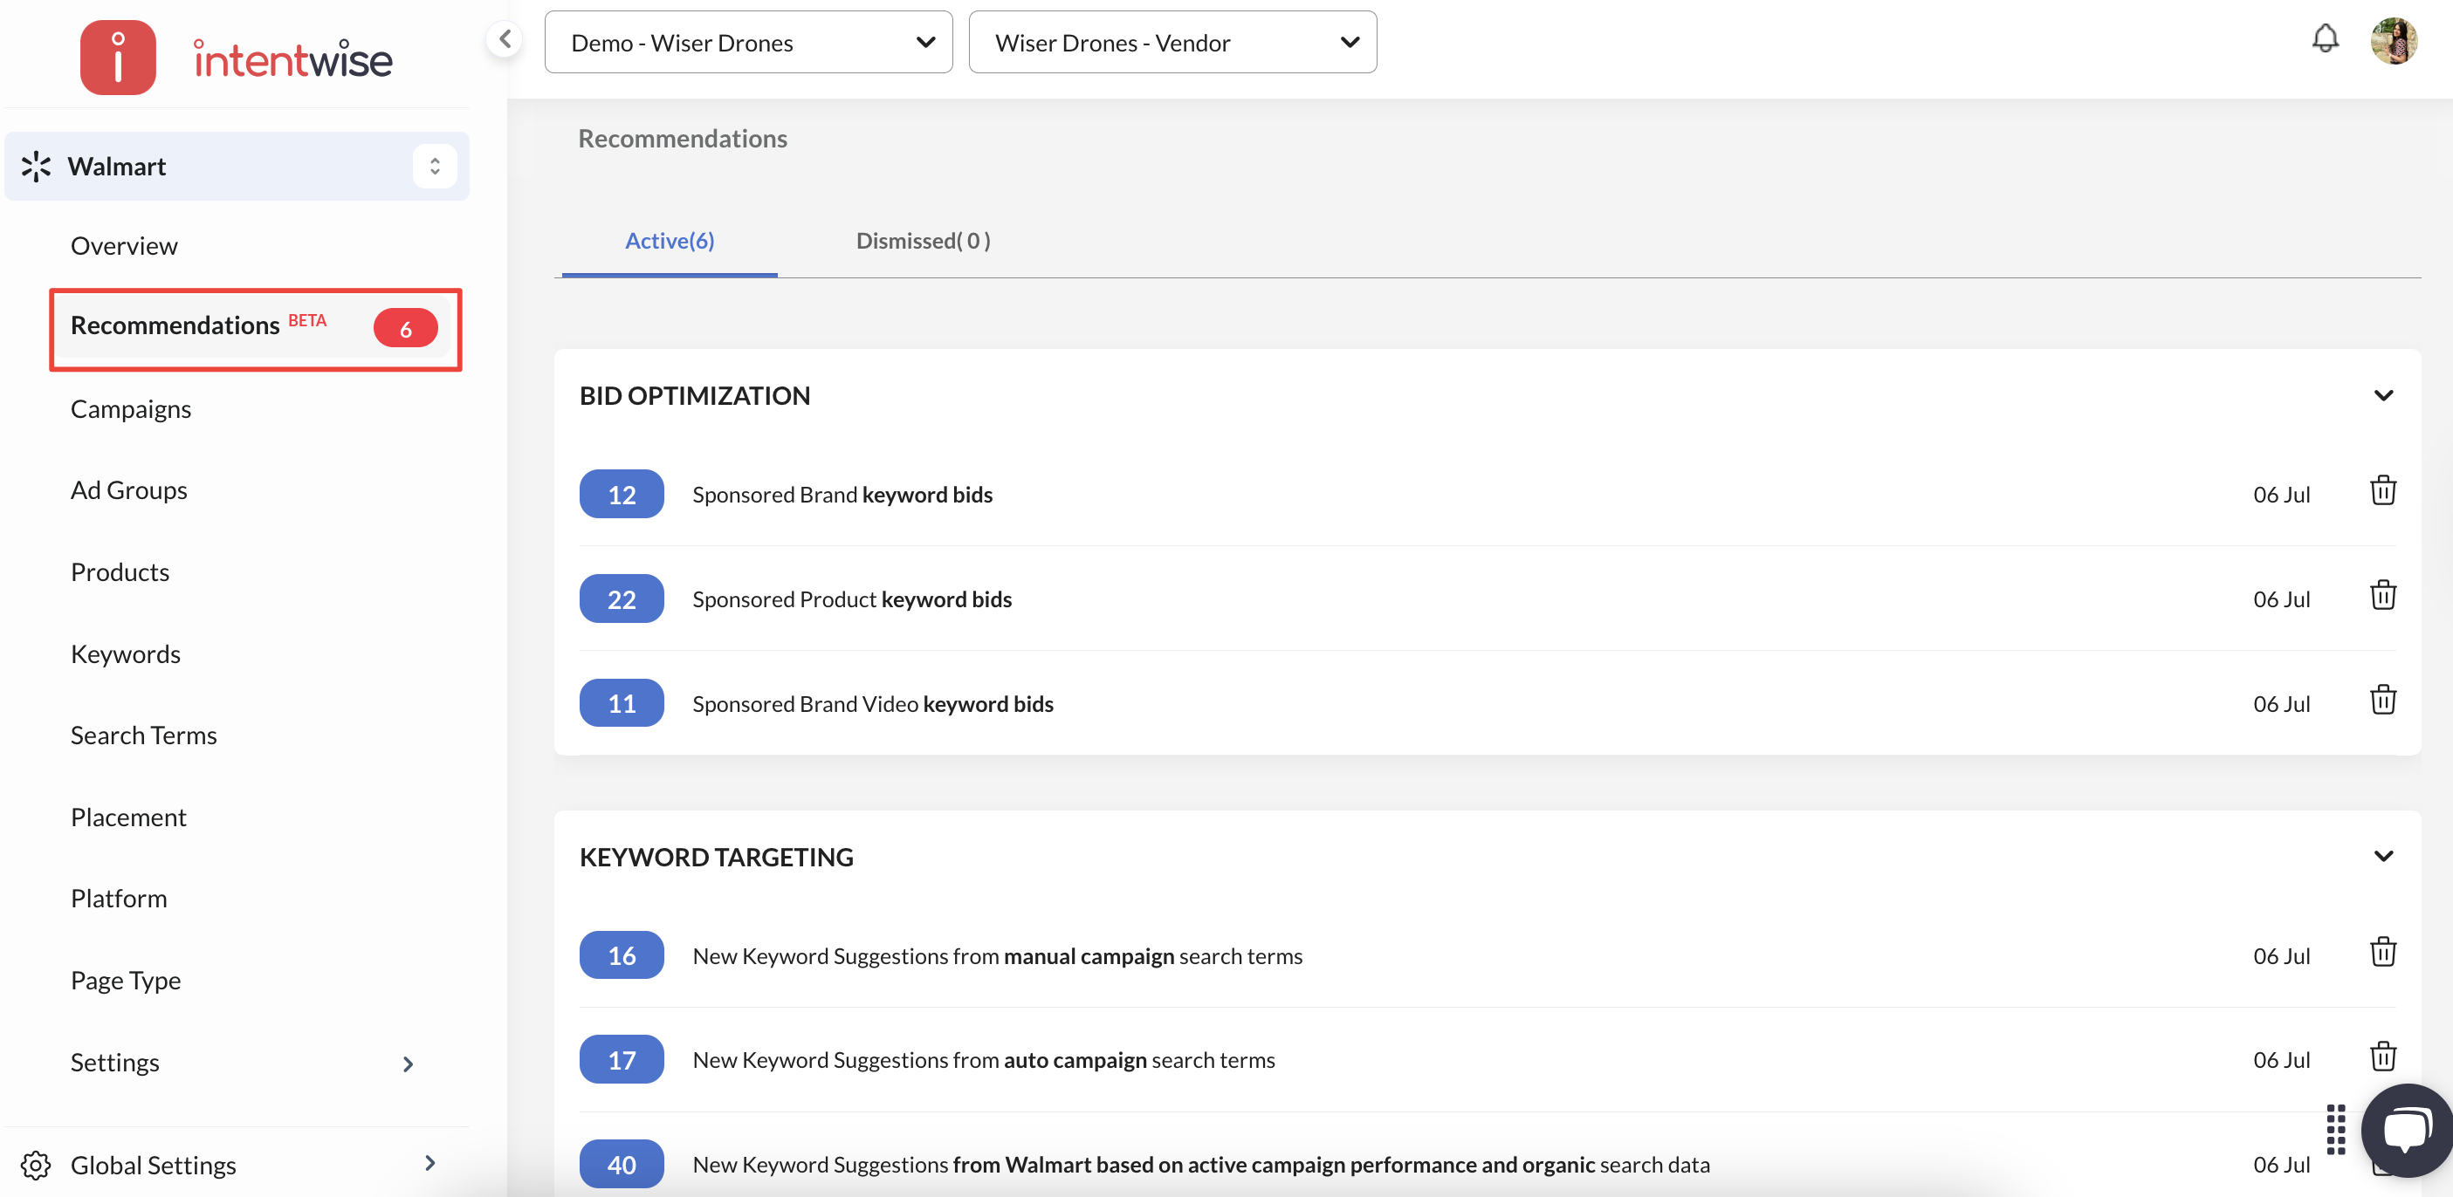Open the notifications bell
Viewport: 2453px width, 1197px height.
[x=2325, y=39]
